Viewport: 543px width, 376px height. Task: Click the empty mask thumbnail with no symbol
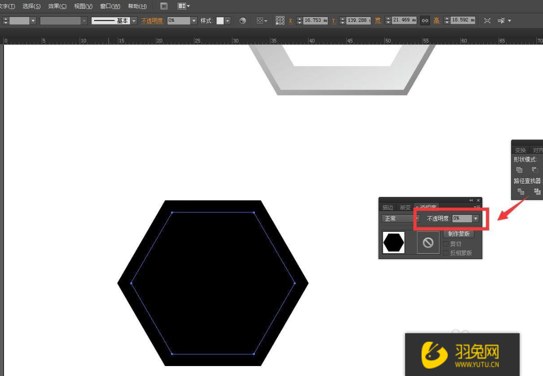[x=428, y=243]
